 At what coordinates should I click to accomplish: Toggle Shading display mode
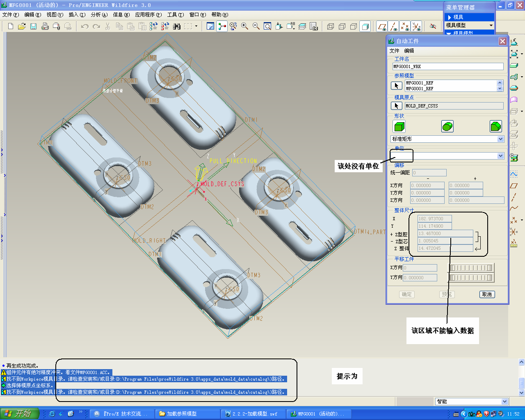pyautogui.click(x=365, y=26)
